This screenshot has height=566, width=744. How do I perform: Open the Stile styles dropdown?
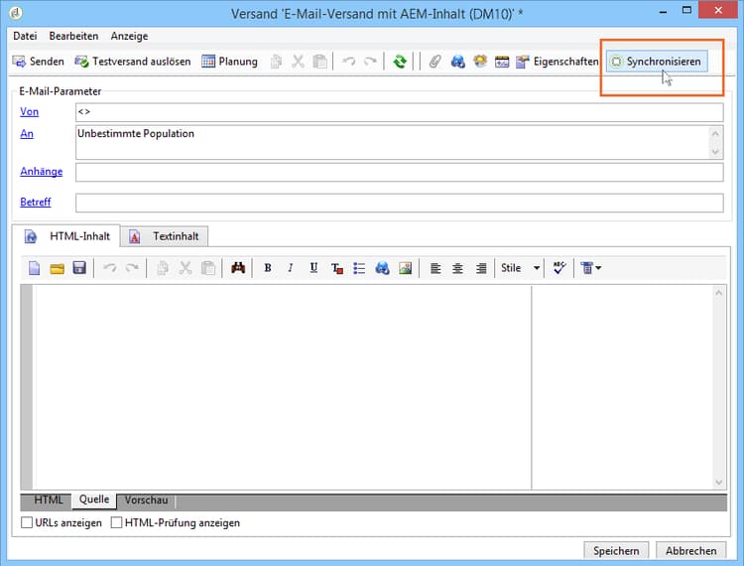520,268
